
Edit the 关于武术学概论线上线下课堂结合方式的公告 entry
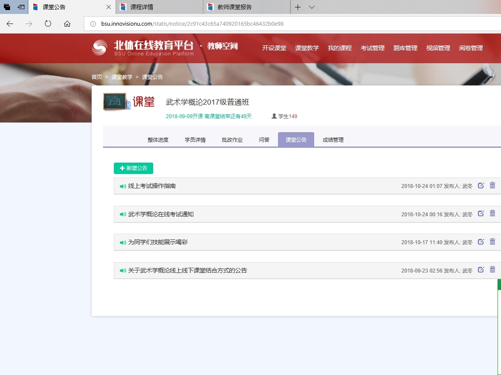point(481,270)
